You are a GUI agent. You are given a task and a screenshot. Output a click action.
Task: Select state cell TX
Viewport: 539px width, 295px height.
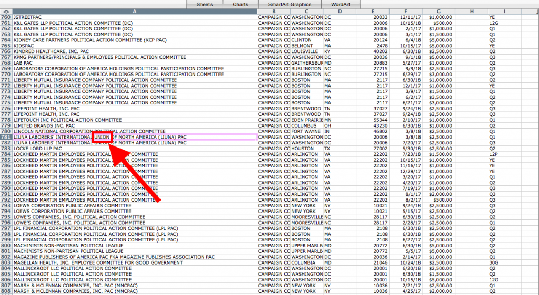tap(340, 149)
